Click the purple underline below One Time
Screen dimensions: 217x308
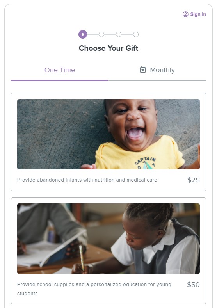coord(60,80)
